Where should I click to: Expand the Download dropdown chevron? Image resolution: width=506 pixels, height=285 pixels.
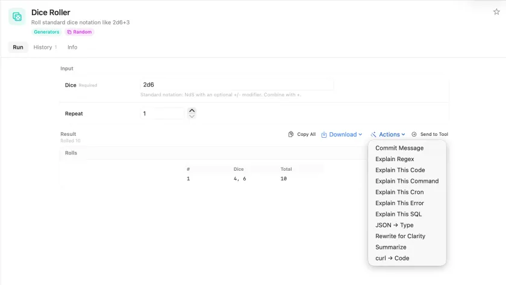pyautogui.click(x=360, y=135)
